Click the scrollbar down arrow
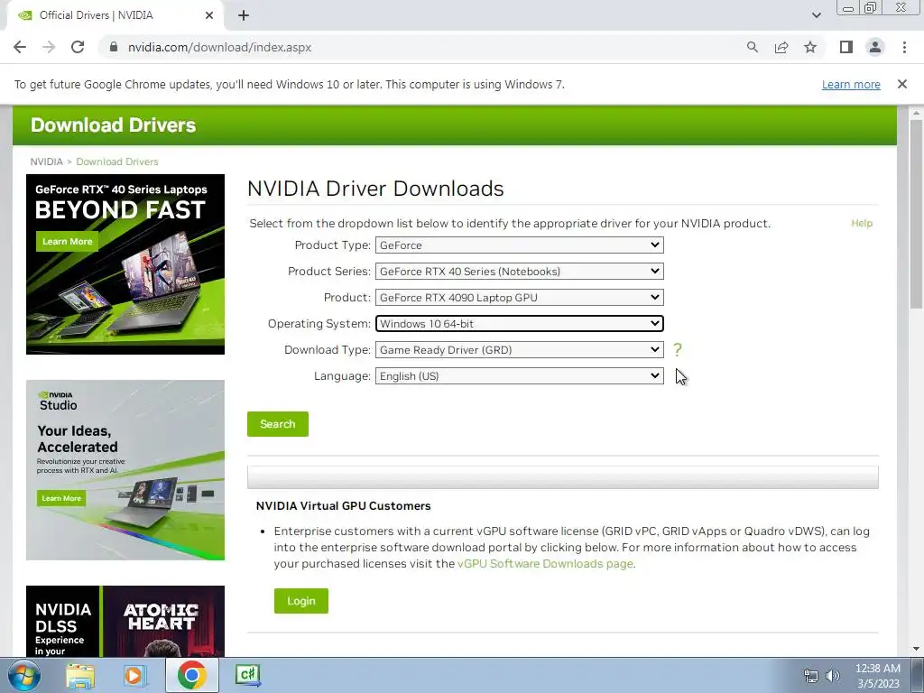This screenshot has height=693, width=924. [916, 650]
